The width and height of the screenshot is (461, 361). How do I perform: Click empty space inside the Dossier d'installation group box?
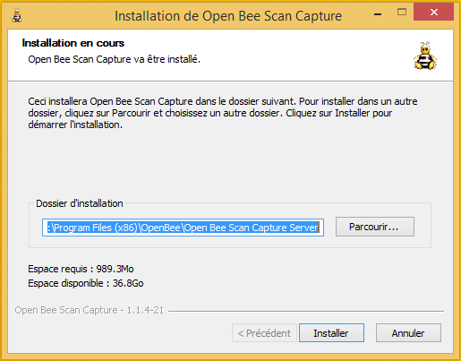pos(230,242)
